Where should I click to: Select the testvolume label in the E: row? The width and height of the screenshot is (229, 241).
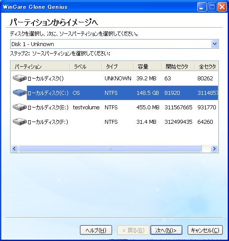[x=86, y=107]
